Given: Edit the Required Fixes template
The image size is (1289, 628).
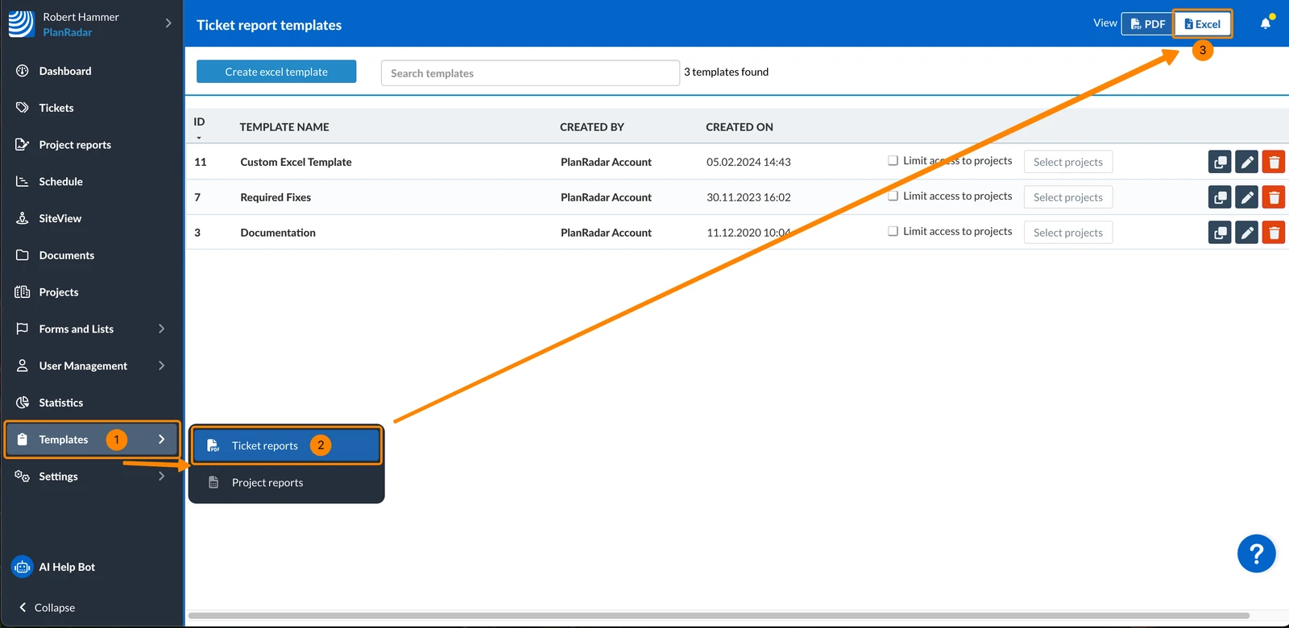Looking at the screenshot, I should (1246, 197).
